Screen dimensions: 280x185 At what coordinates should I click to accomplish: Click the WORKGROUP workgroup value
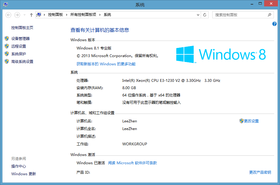tap(135, 144)
